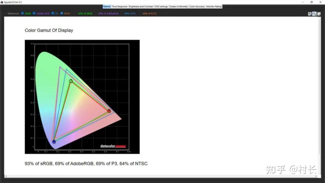Click the blue '69% of P3' toolbar text

pos(130,14)
